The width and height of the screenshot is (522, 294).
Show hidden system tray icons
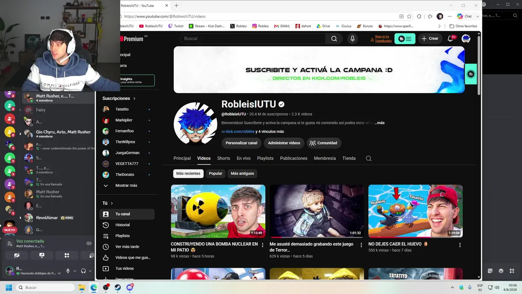pos(452,287)
